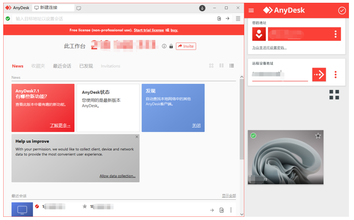Click the file transfer icon on recent session row
Screen dimensions: 354x220
pos(222,210)
